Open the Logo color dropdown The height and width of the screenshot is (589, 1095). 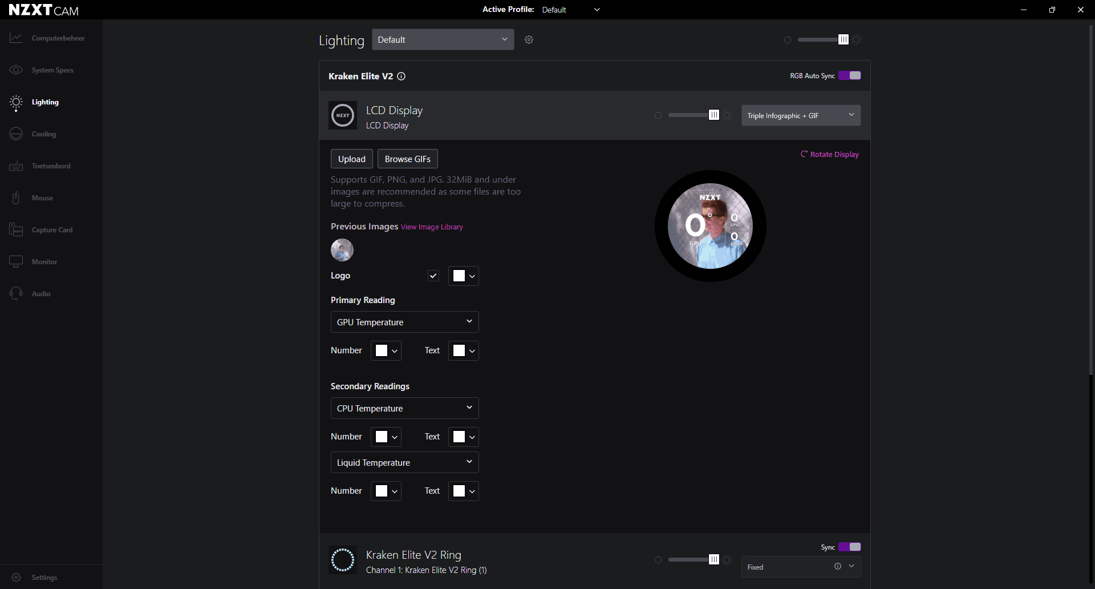pyautogui.click(x=464, y=276)
